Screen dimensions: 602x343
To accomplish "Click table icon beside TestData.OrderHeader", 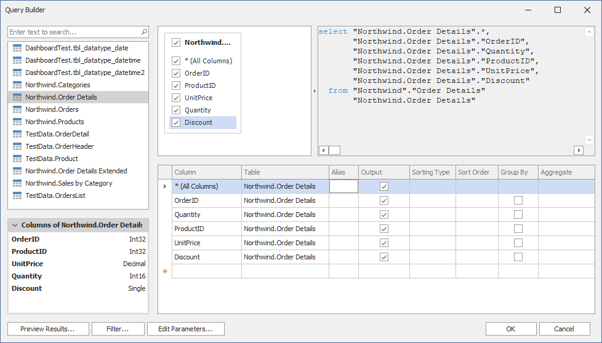I will pyautogui.click(x=17, y=146).
